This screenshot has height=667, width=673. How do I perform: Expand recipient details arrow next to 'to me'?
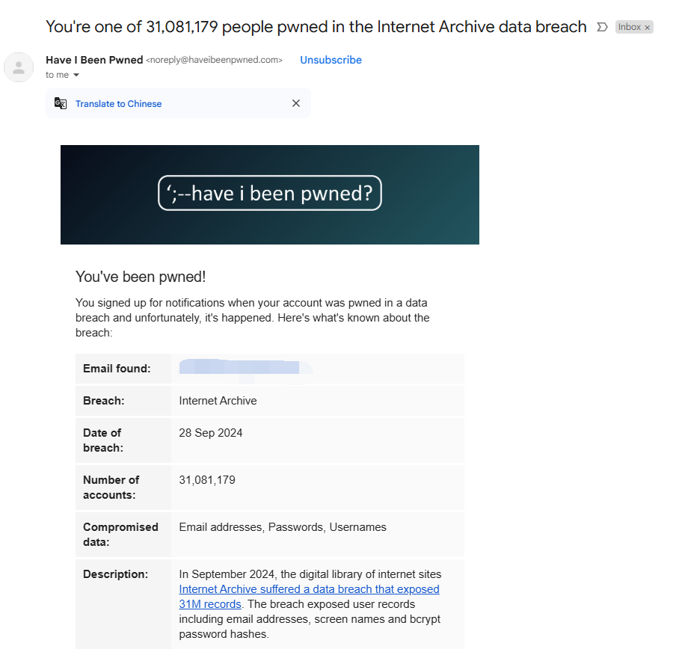76,76
